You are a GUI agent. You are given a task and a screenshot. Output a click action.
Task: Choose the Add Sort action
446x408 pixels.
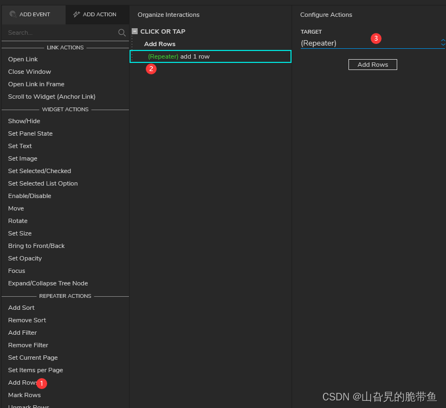[x=21, y=308]
